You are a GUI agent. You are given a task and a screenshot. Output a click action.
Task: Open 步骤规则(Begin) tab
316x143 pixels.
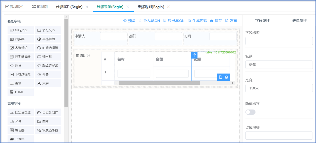[151, 7]
